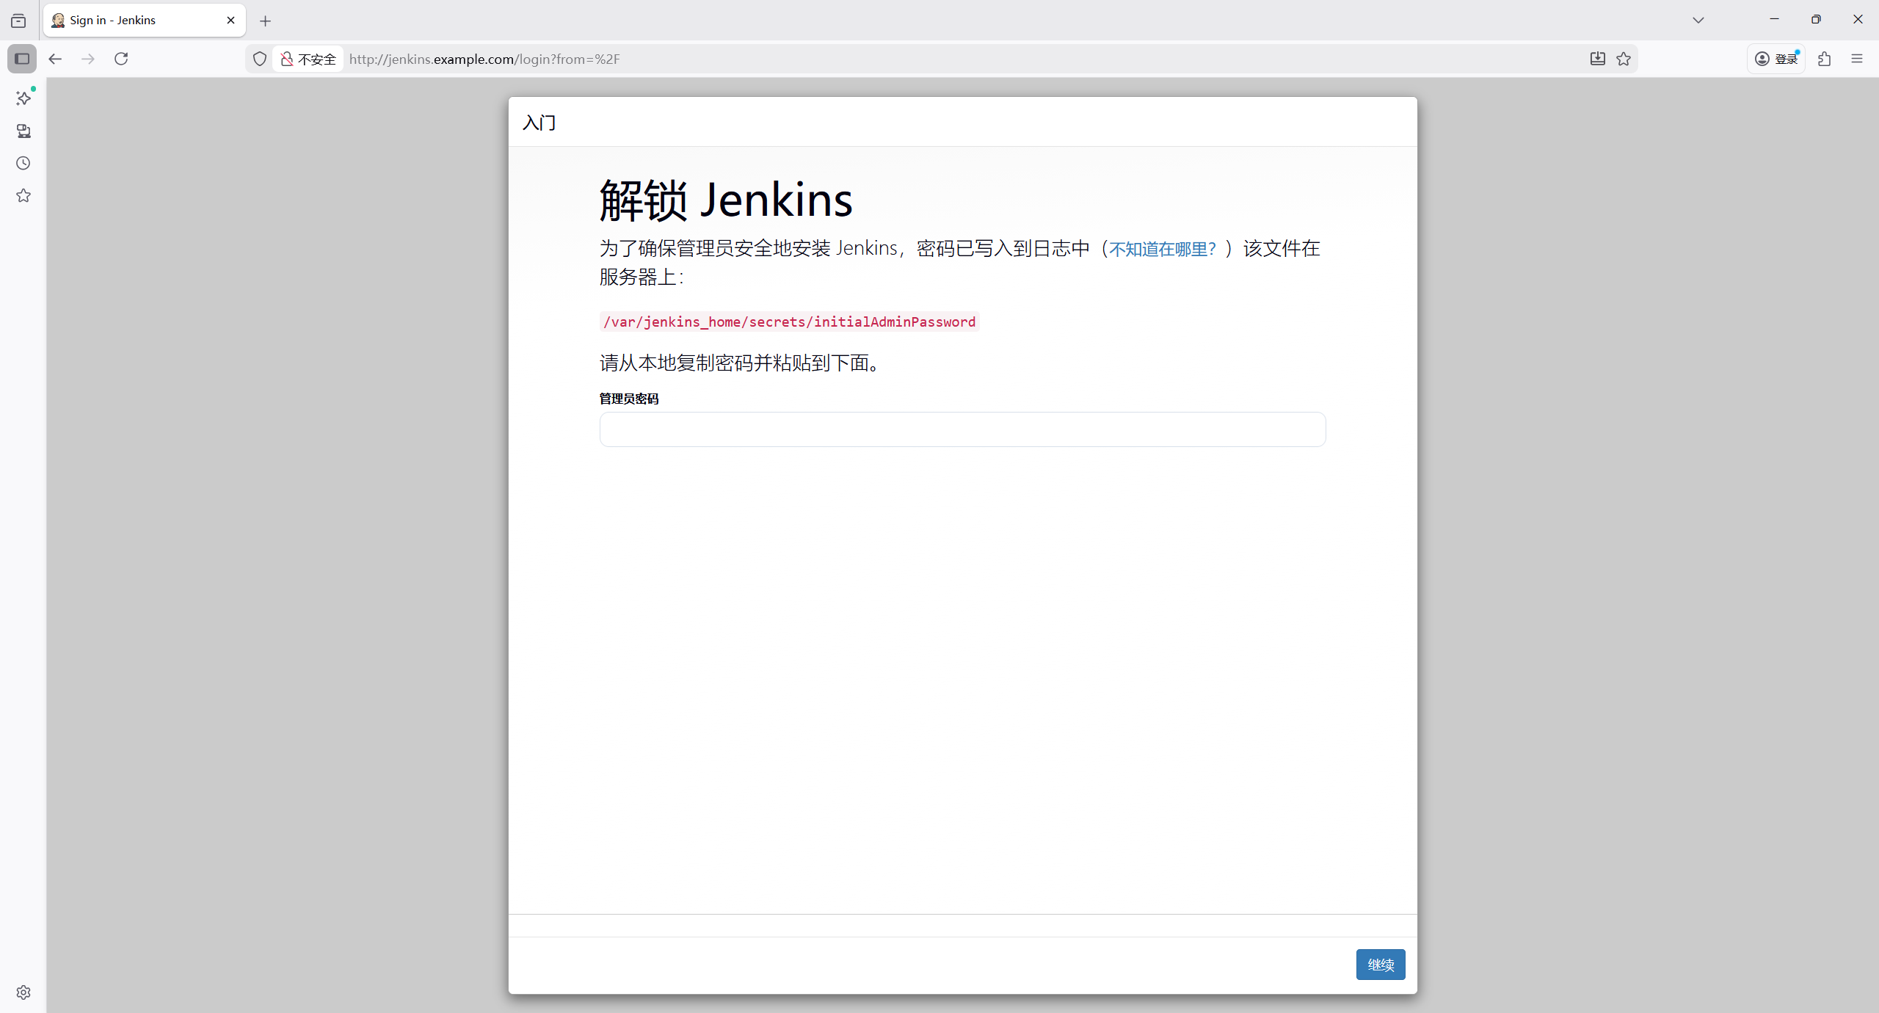The width and height of the screenshot is (1879, 1013).
Task: Expand the list all tabs chevron
Action: [1698, 20]
